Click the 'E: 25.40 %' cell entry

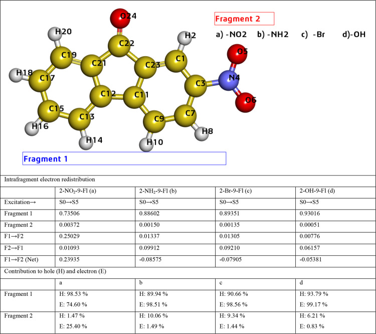[73, 326]
